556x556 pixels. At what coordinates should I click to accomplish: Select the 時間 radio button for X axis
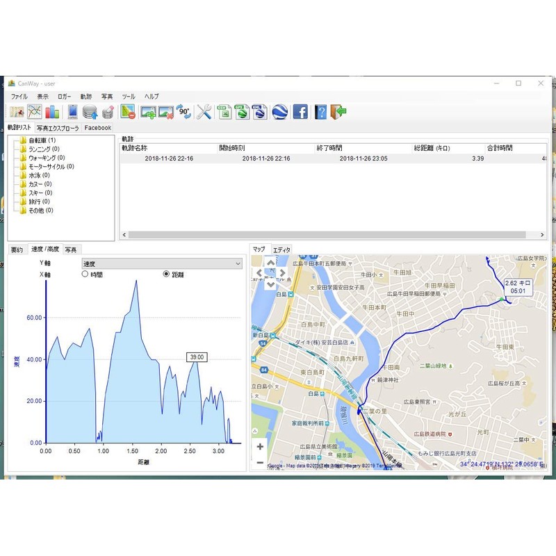click(x=85, y=275)
